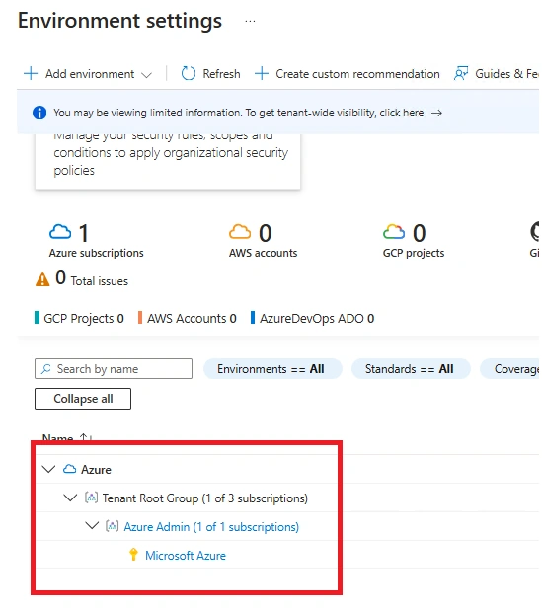The width and height of the screenshot is (542, 613).
Task: Click the Microsoft Azure subscription key icon
Action: tap(133, 555)
